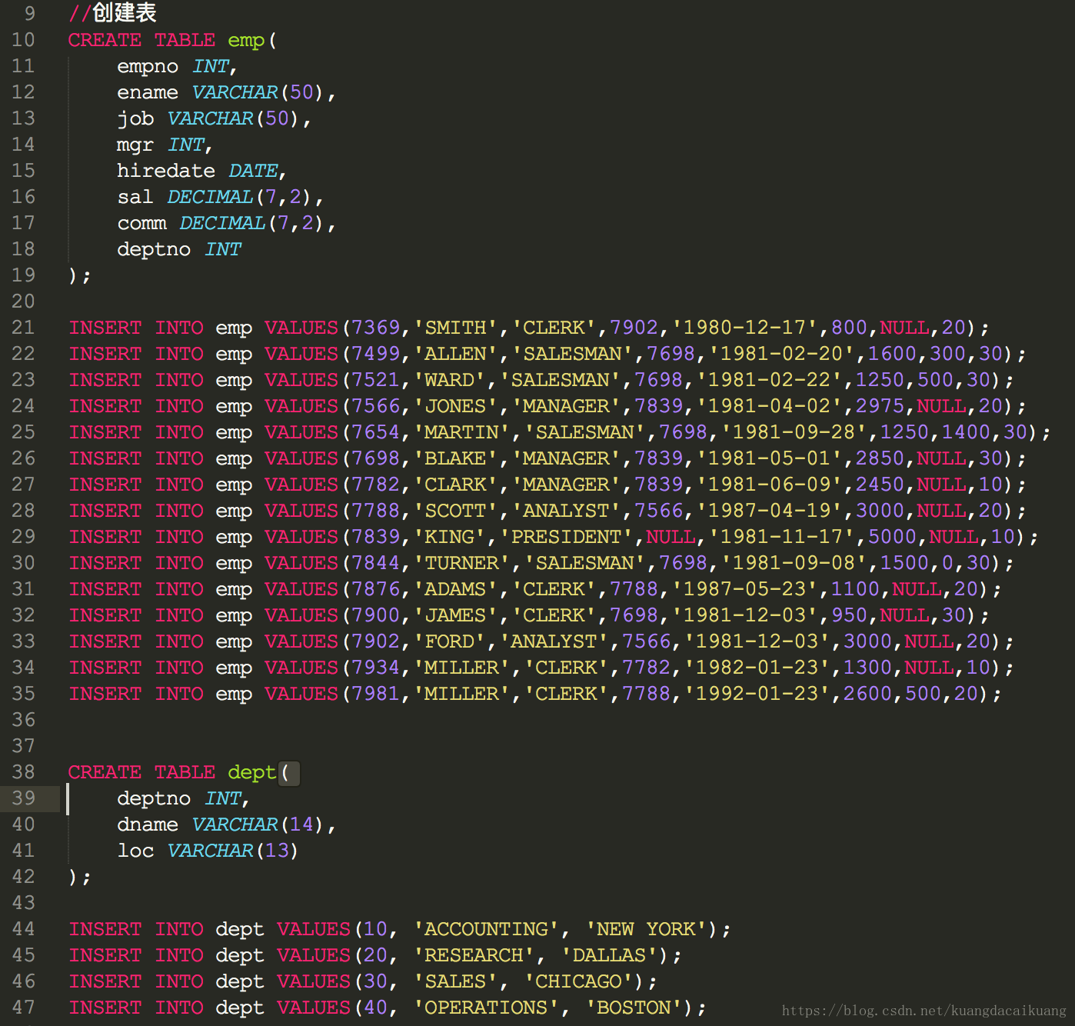Viewport: 1075px width, 1026px height.
Task: Click salary value 5000 on KING line
Action: point(893,538)
